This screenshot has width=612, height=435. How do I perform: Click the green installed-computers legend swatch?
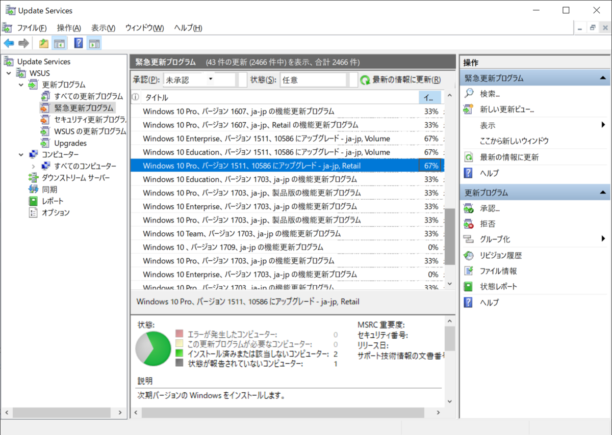[179, 354]
